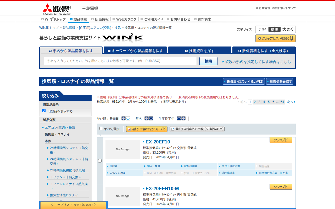The image size is (335, 209).
Task: Open 販売情報 in main menu
Action: (100, 19)
